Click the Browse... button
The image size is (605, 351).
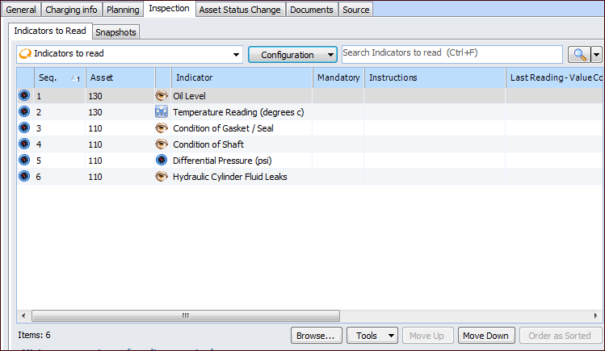(316, 336)
